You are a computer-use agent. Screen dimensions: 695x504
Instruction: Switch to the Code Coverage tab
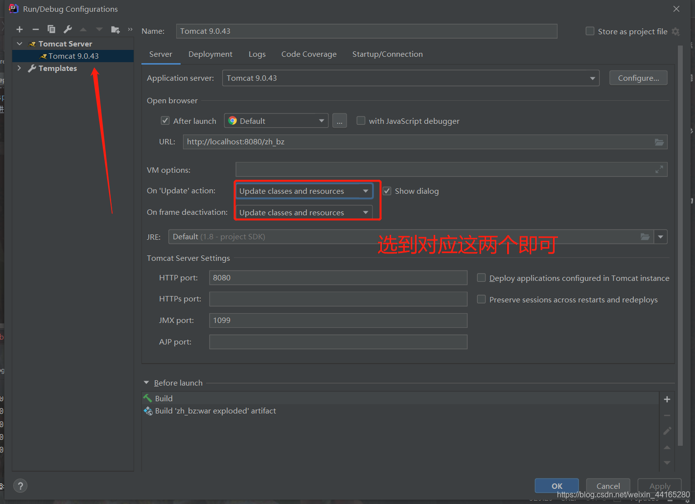[309, 54]
